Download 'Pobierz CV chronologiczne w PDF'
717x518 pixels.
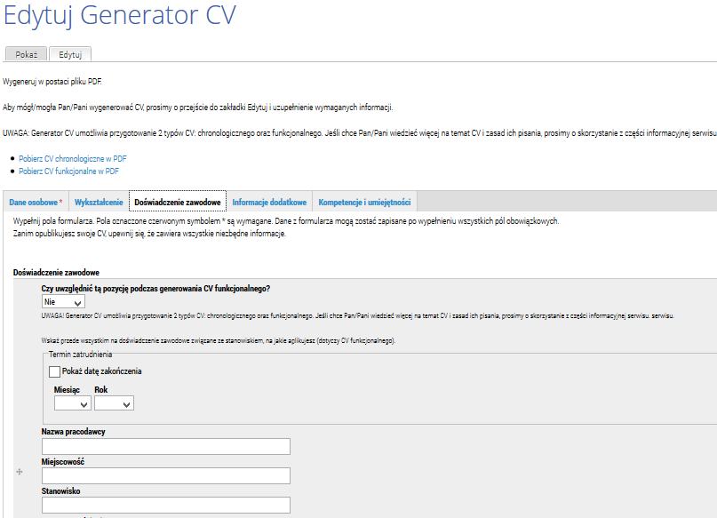point(73,159)
